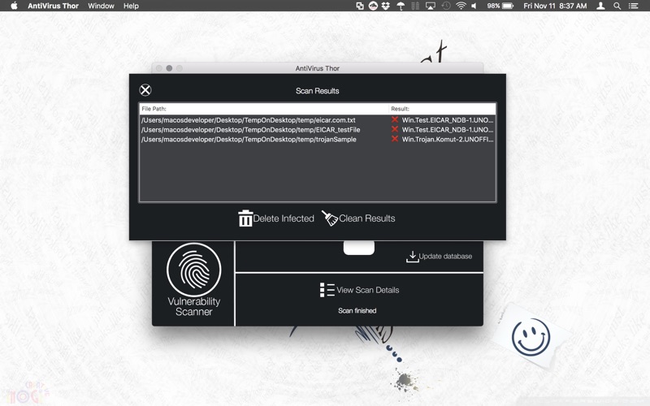
Task: Close the Scan Results panel with X icon
Action: click(x=145, y=90)
